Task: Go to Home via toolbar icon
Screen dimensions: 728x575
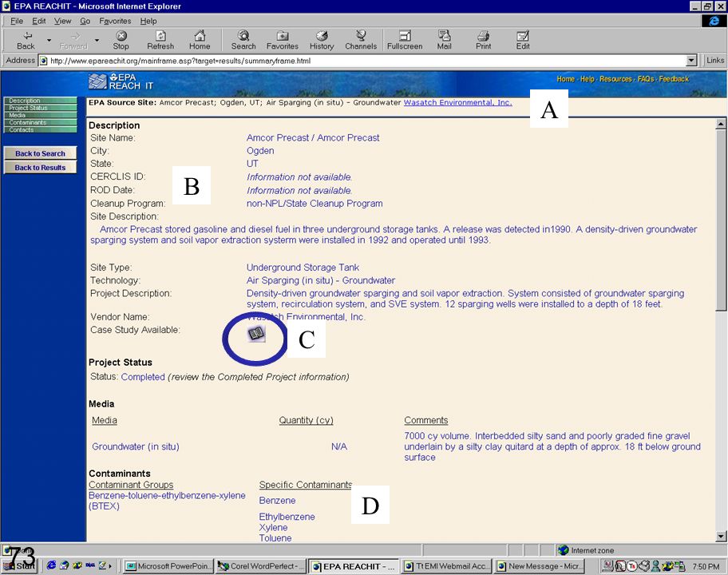Action: pos(200,41)
